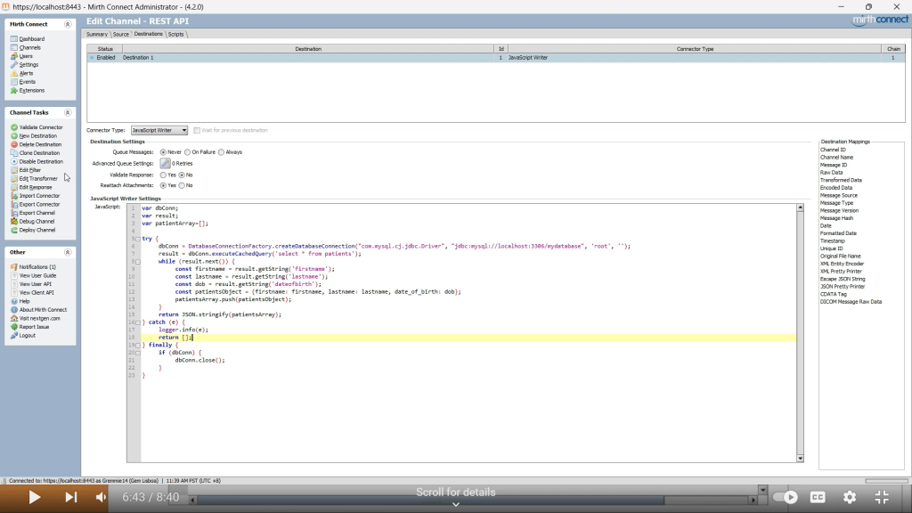Collapse the Mirth Connect panel
Image resolution: width=912 pixels, height=513 pixels.
68,24
